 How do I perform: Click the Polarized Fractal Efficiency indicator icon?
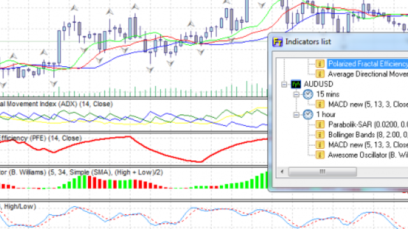320,64
